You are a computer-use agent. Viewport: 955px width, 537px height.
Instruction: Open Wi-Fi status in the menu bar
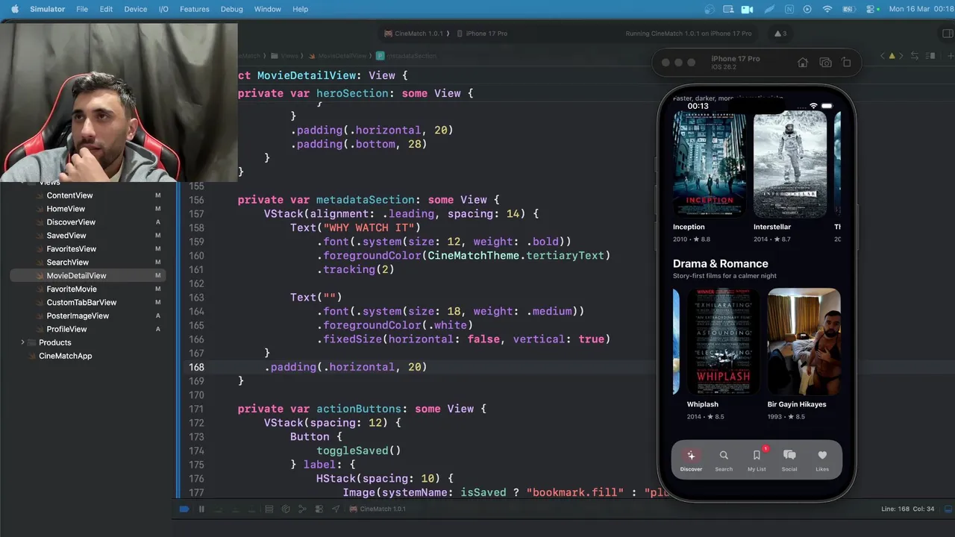pos(827,9)
